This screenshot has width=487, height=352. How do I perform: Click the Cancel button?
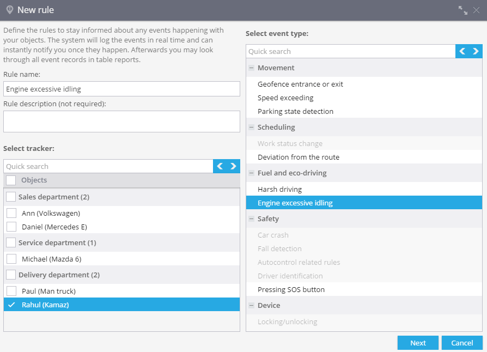(462, 343)
